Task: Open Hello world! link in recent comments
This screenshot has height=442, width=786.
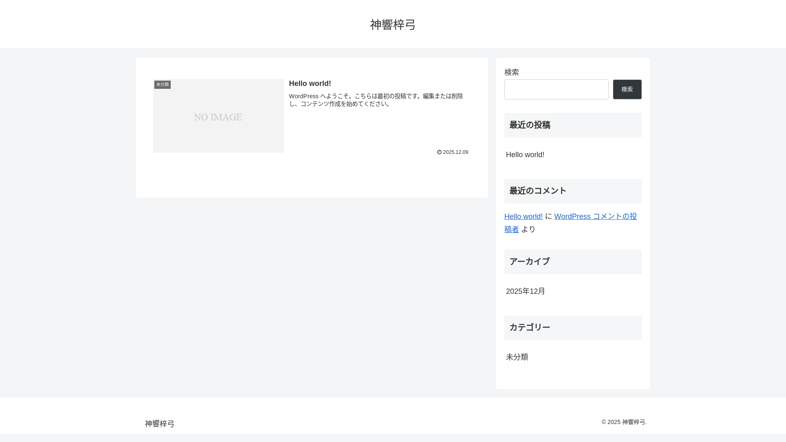Action: tap(524, 216)
